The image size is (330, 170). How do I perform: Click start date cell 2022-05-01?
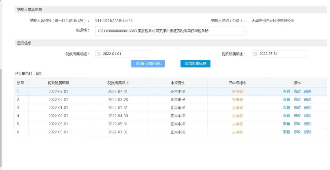(58, 124)
